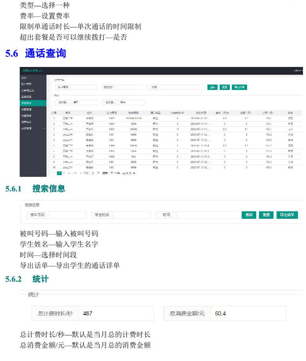
Task: Click the first table row with 序号 1
Action: [175, 118]
